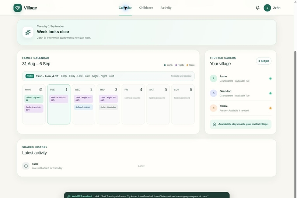
Task: Click Grandad's avatar icon
Action: (x=213, y=93)
